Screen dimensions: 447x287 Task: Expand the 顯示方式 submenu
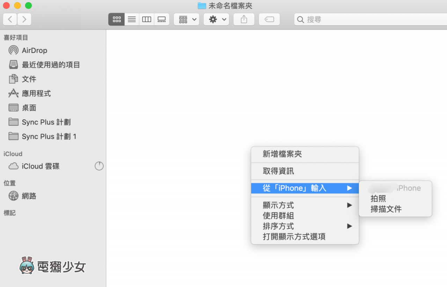click(x=305, y=205)
